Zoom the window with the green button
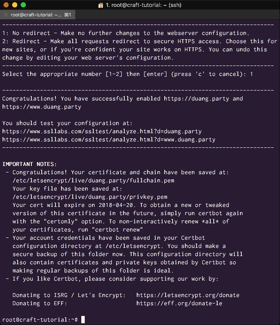Screen dimensions: 280x325 [x=23, y=5]
